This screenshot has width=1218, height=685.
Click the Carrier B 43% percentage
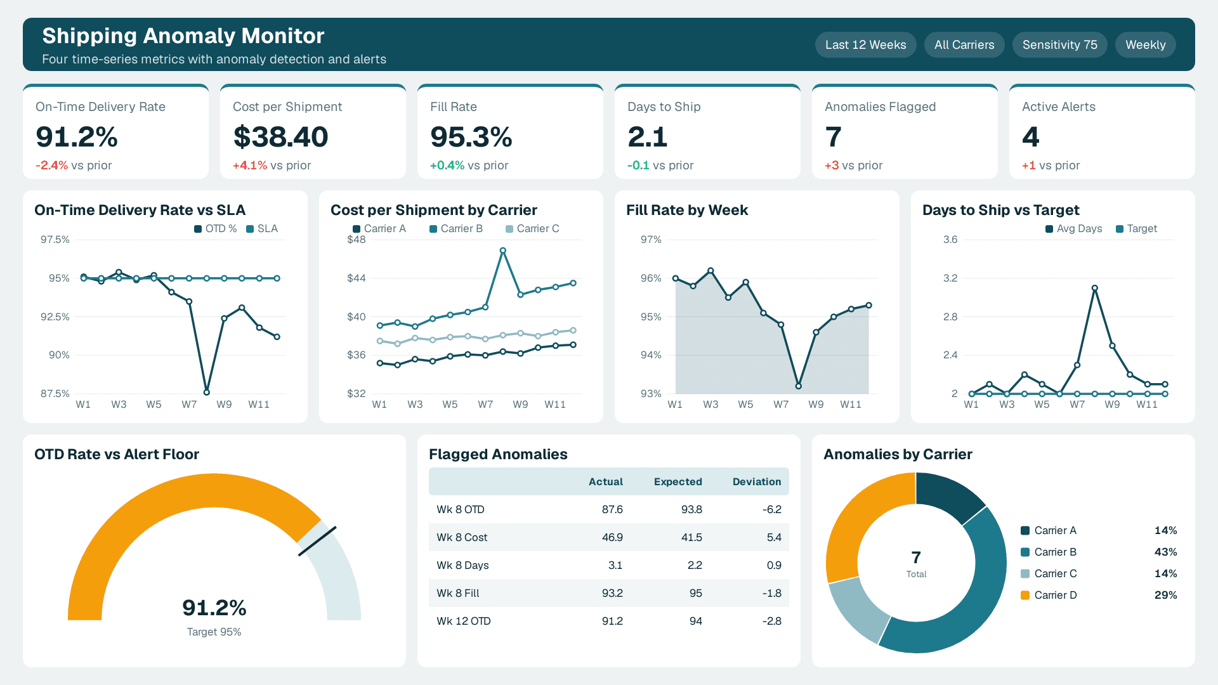tap(1165, 552)
